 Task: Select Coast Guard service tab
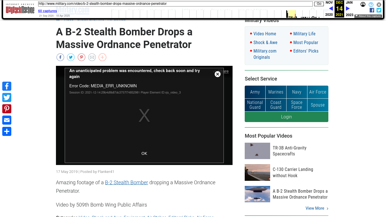tap(276, 105)
